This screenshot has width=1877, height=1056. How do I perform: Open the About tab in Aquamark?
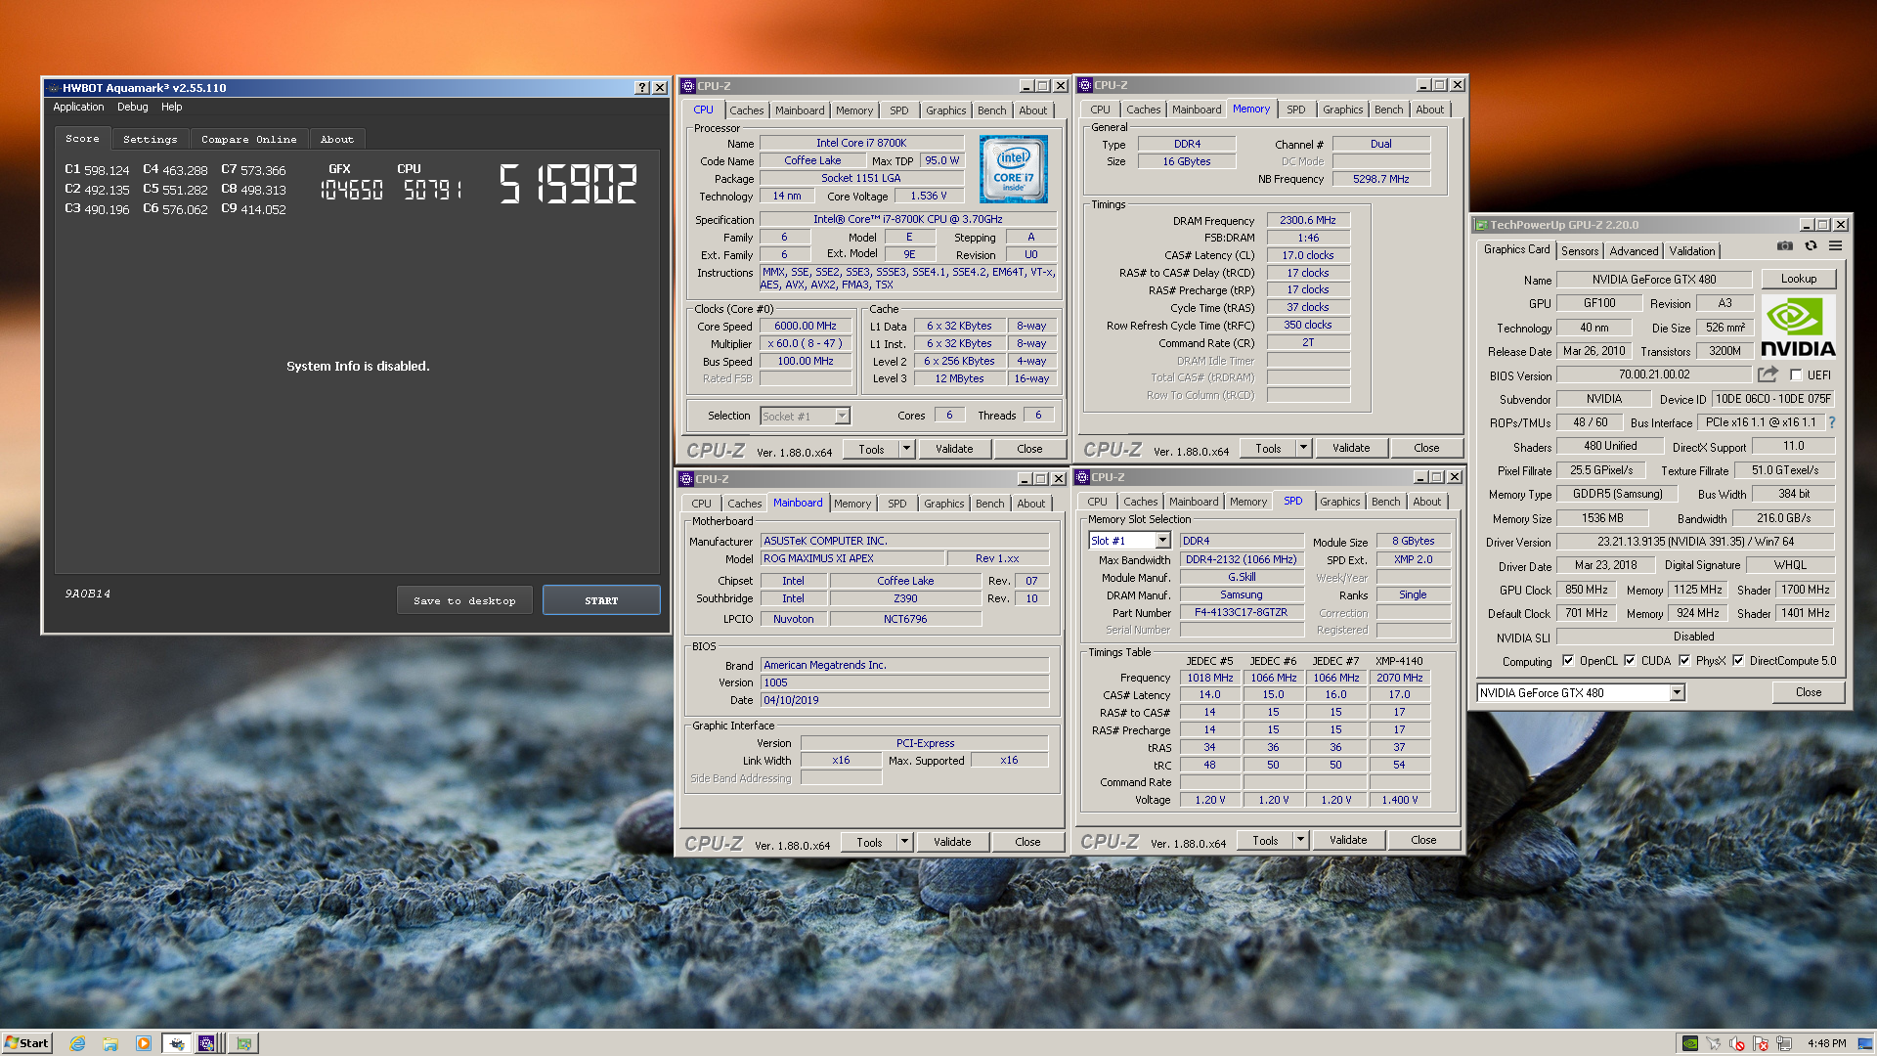click(x=337, y=140)
